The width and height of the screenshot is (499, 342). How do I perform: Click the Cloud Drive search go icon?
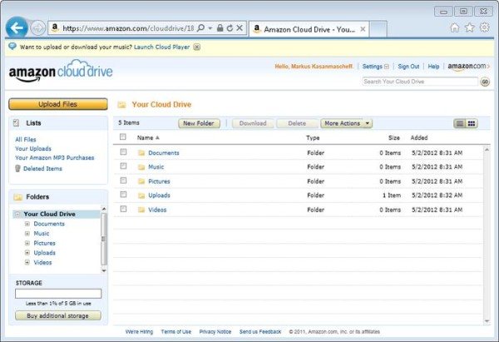pos(485,82)
